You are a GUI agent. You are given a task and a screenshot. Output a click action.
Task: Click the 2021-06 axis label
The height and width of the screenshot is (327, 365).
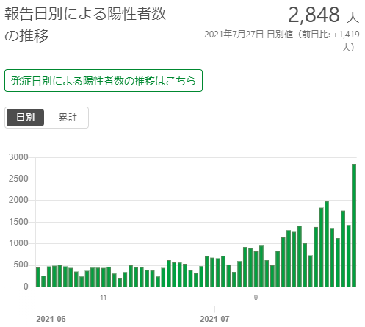click(51, 319)
